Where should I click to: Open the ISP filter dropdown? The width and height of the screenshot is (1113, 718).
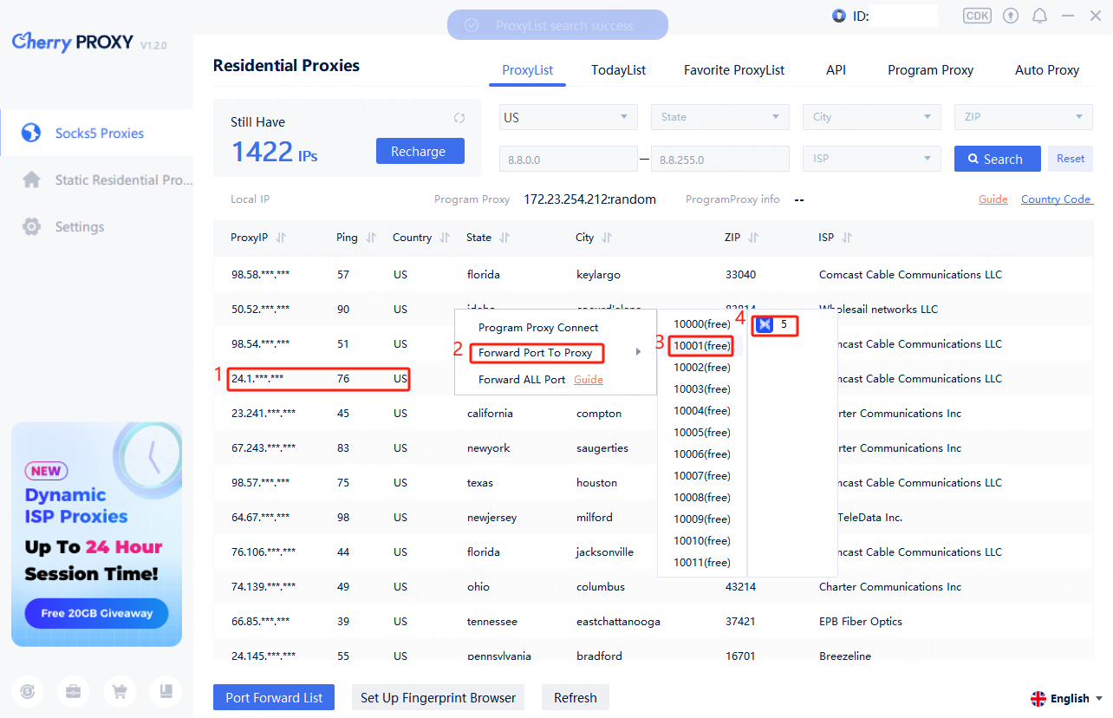pos(872,159)
